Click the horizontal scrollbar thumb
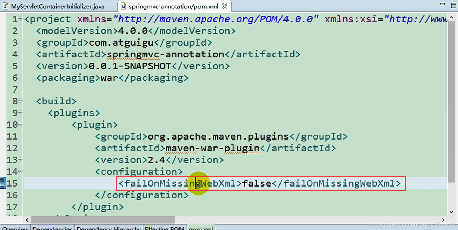 [x=103, y=220]
